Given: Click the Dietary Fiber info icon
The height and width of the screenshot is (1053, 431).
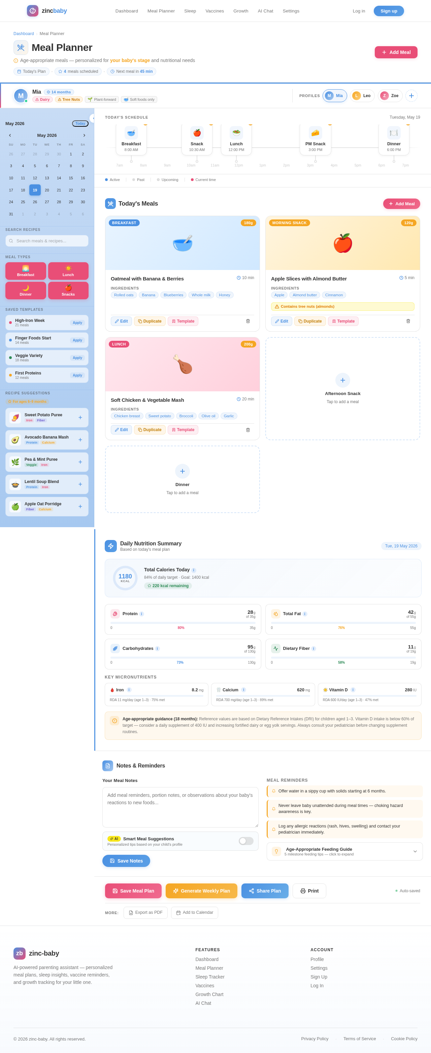Looking at the screenshot, I should (x=314, y=649).
